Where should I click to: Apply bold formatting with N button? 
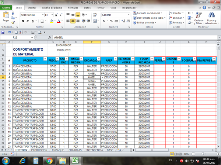23,21
